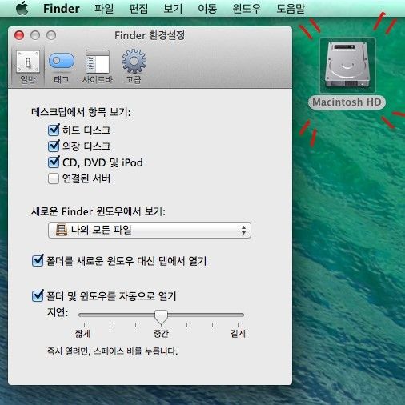Open the Apple logo menu
This screenshot has width=405, height=405.
click(22, 8)
